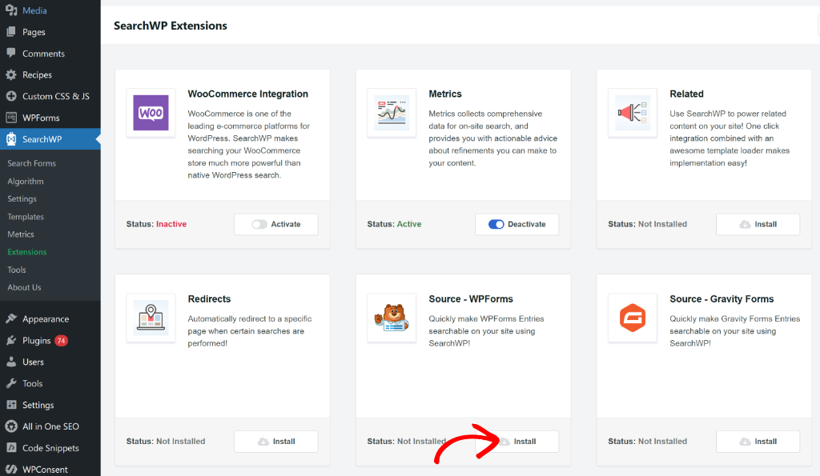Screen dimensions: 820x476
Task: Open Media from the admin sidebar
Action: click(x=32, y=10)
